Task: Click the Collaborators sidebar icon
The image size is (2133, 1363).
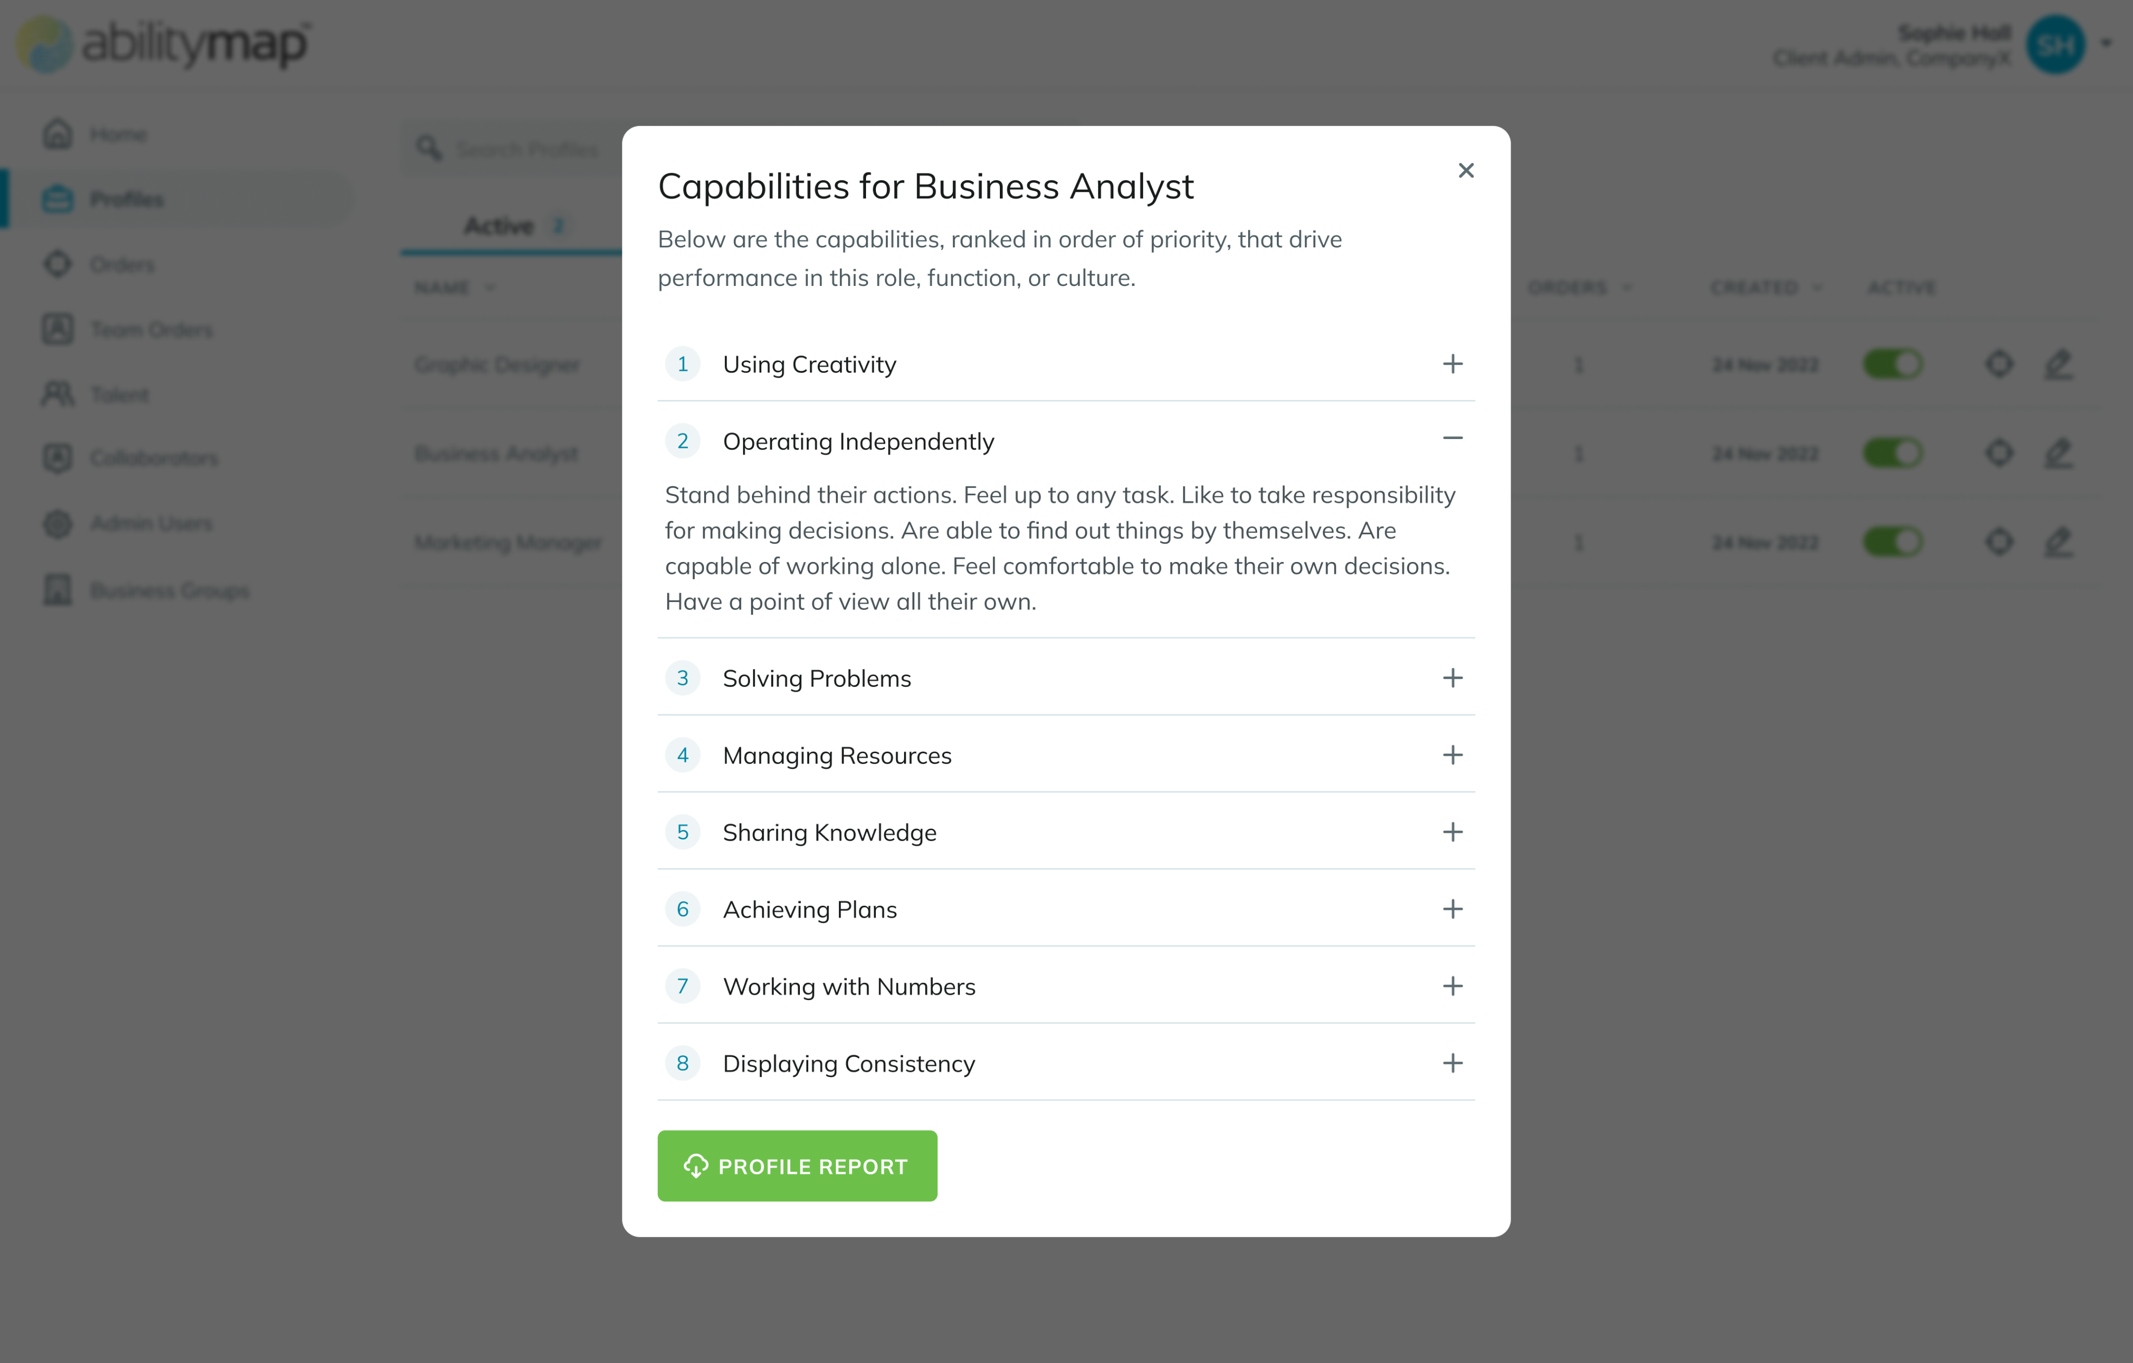Action: point(58,458)
